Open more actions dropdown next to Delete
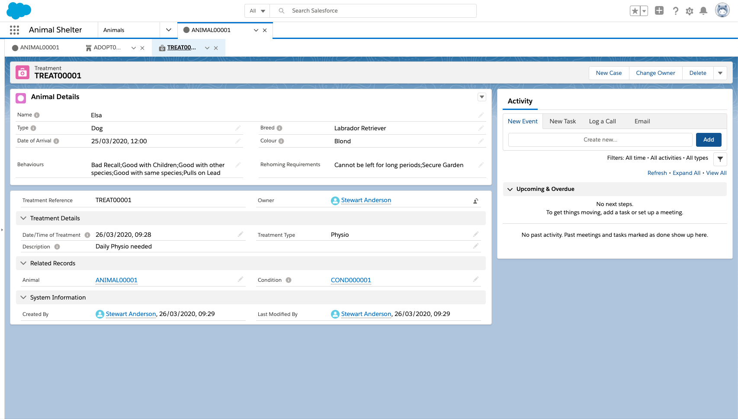Viewport: 738px width, 419px height. (720, 73)
